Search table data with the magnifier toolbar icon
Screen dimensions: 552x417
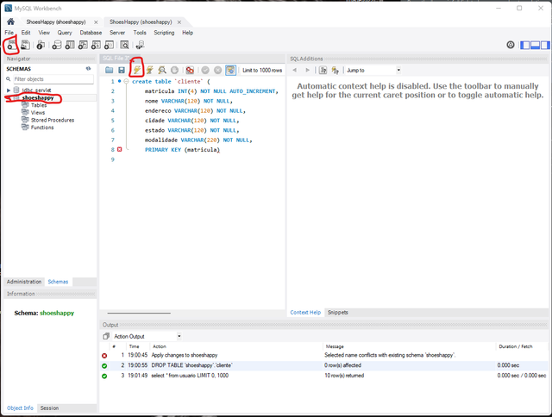124,45
